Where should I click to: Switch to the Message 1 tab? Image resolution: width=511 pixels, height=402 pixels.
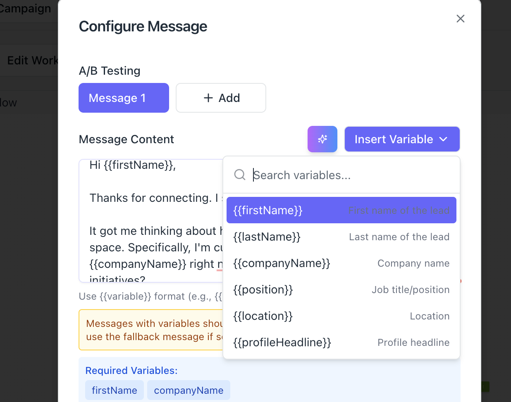pos(124,98)
